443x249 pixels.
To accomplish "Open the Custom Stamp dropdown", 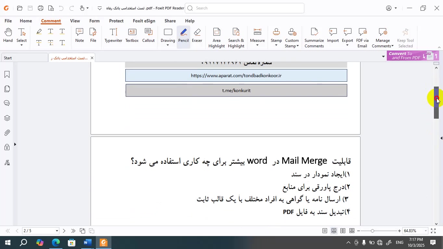I will tap(297, 46).
